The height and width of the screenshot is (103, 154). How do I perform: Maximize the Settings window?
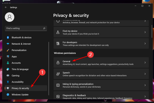tap(142, 6)
